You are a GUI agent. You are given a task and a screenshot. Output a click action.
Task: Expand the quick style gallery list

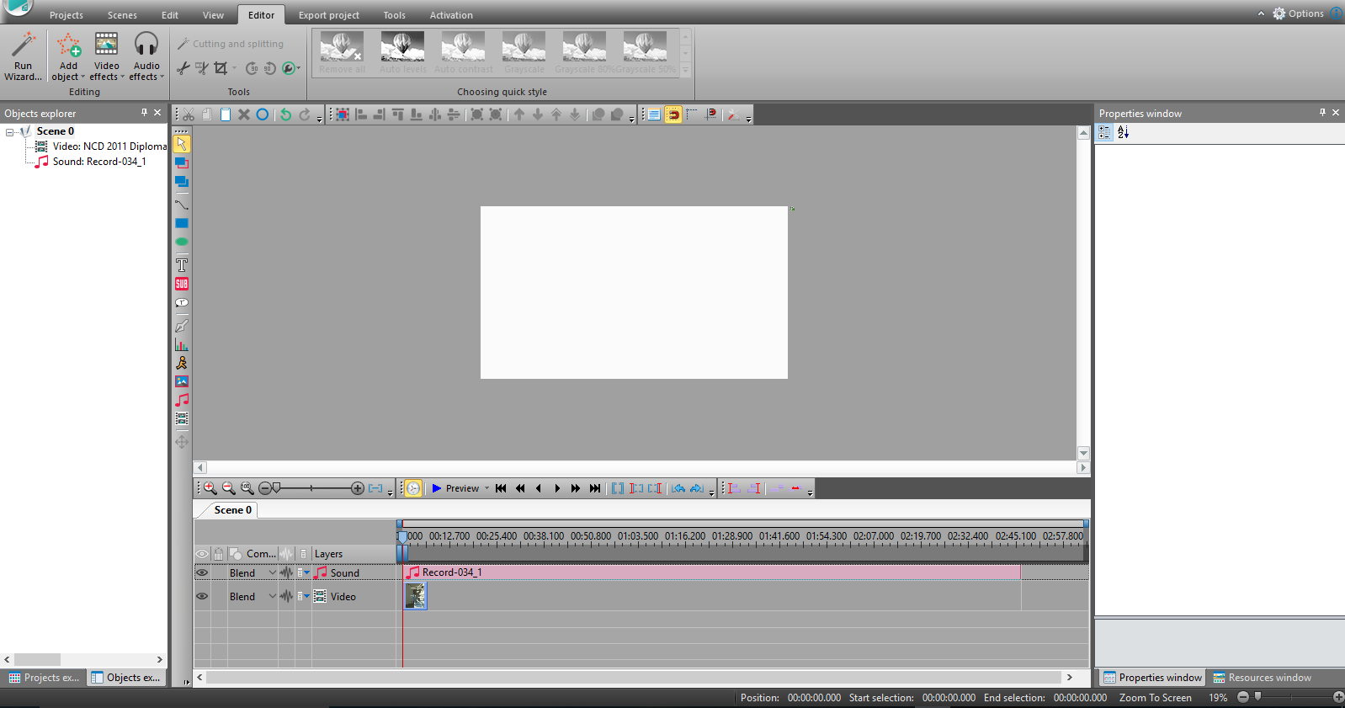[x=685, y=70]
